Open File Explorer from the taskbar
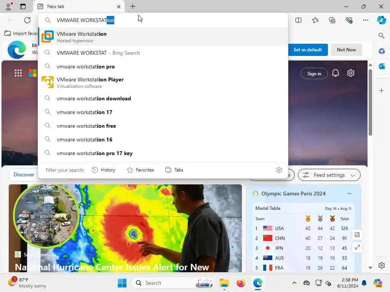This screenshot has width=390, height=292. (224, 283)
